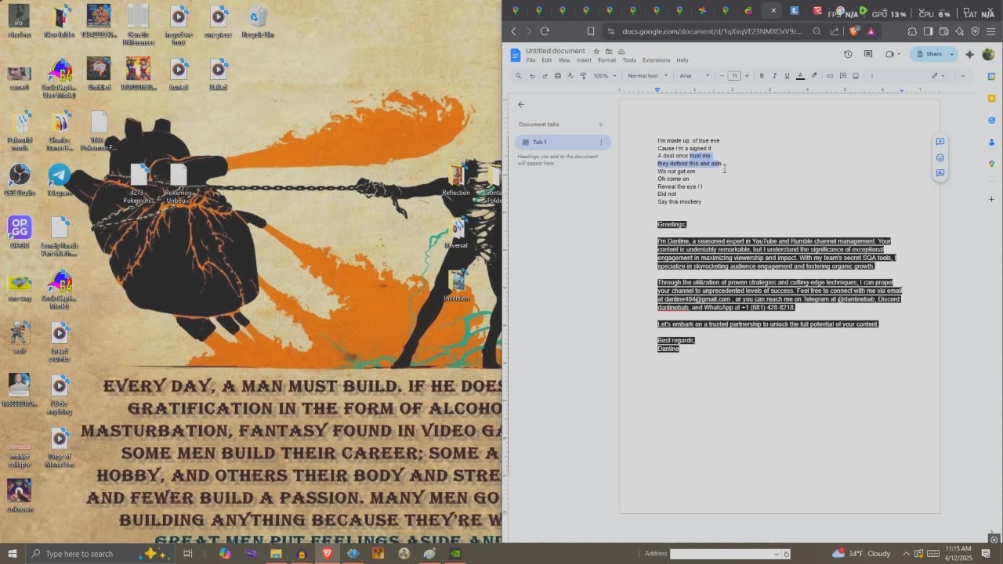The height and width of the screenshot is (564, 1003).
Task: Reload the page in browser
Action: pos(545,31)
